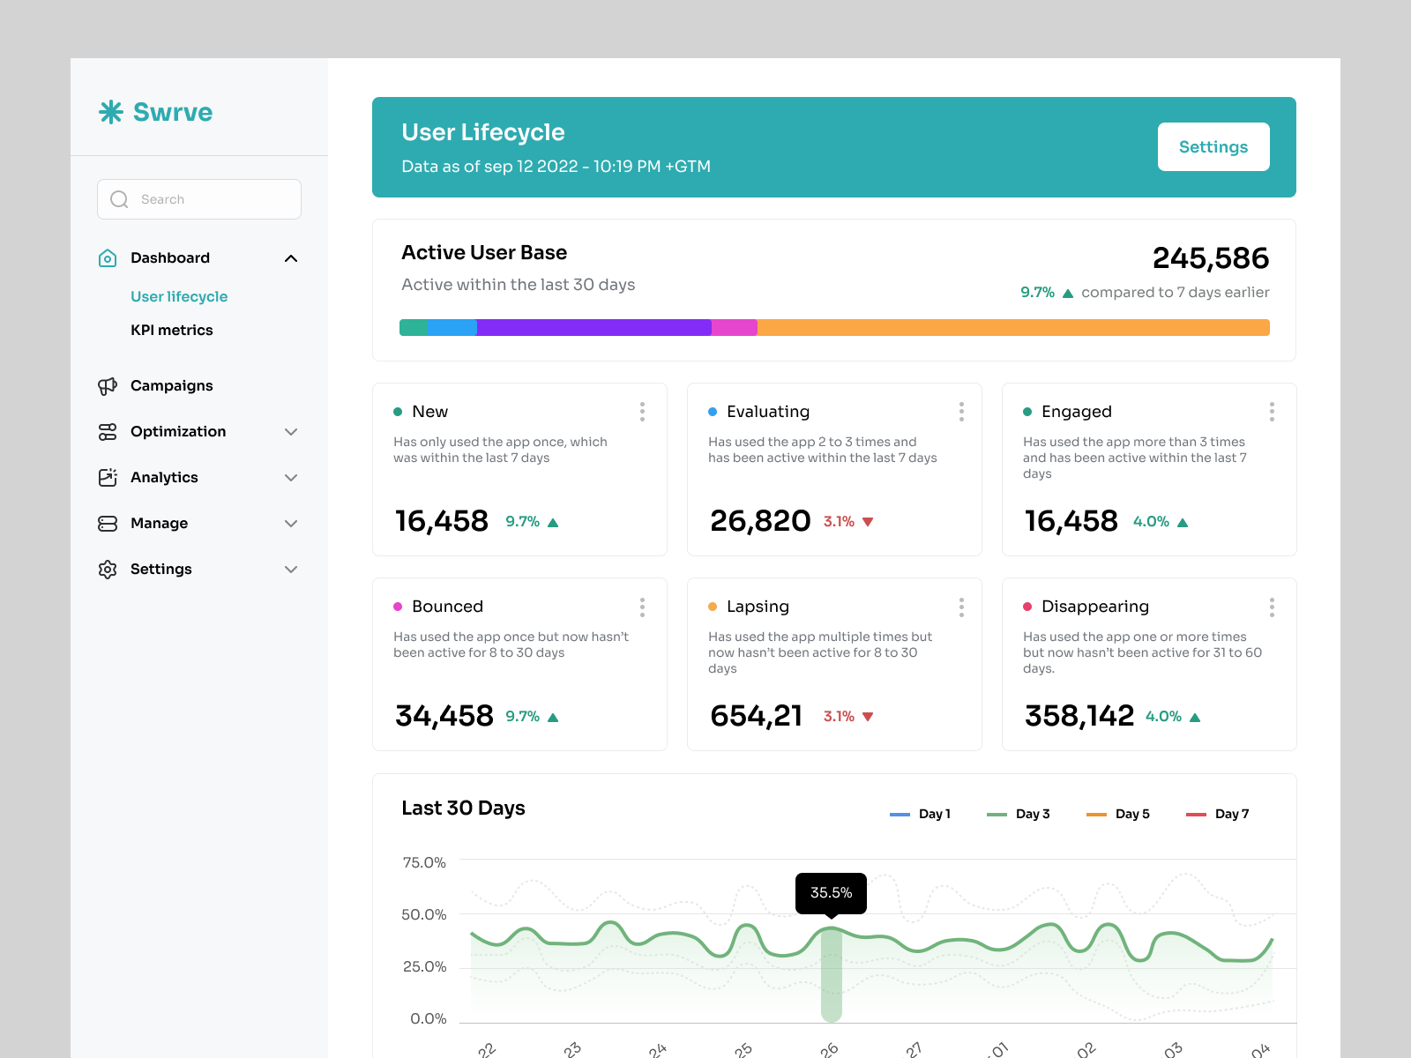Click the Campaigns megaphone icon
This screenshot has width=1411, height=1058.
click(107, 385)
